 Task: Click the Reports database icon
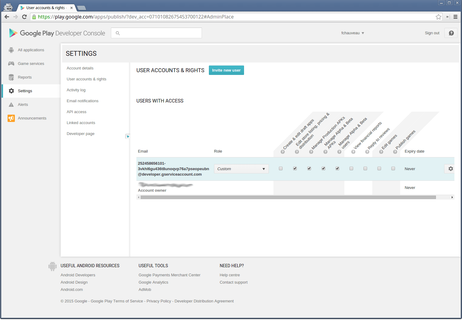click(x=11, y=77)
